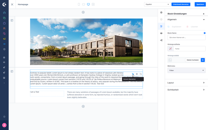Click the Speichern button
The image size is (208, 130).
pos(200,4)
